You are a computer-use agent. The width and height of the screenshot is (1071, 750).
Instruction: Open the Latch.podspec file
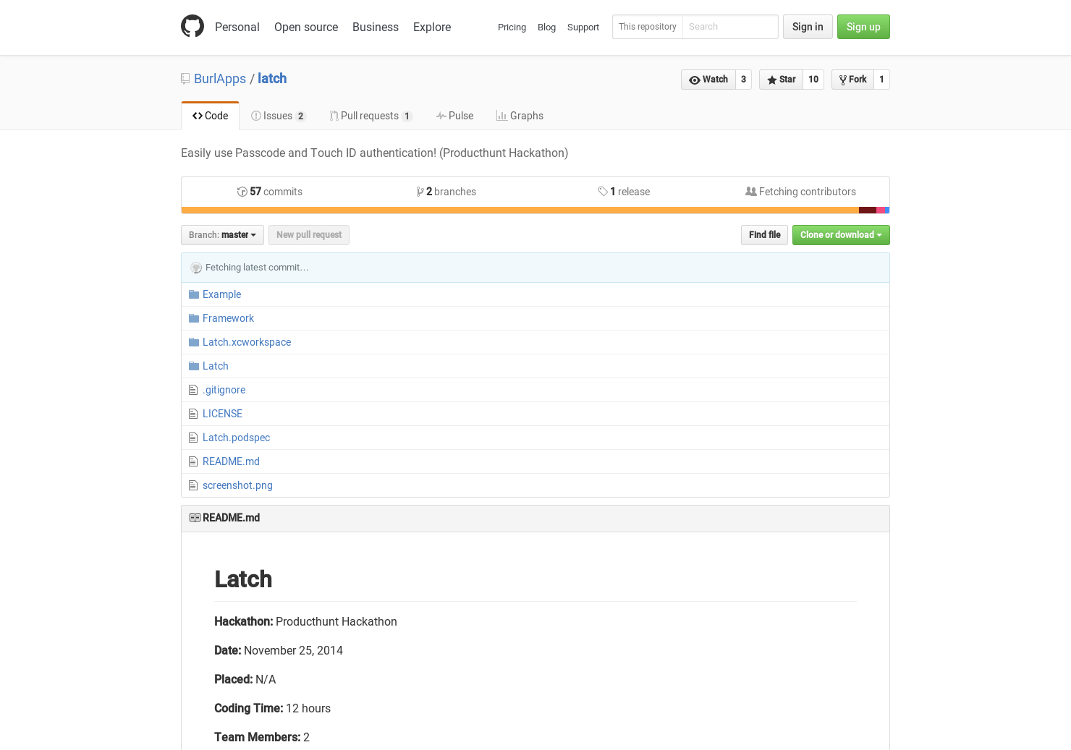[236, 438]
